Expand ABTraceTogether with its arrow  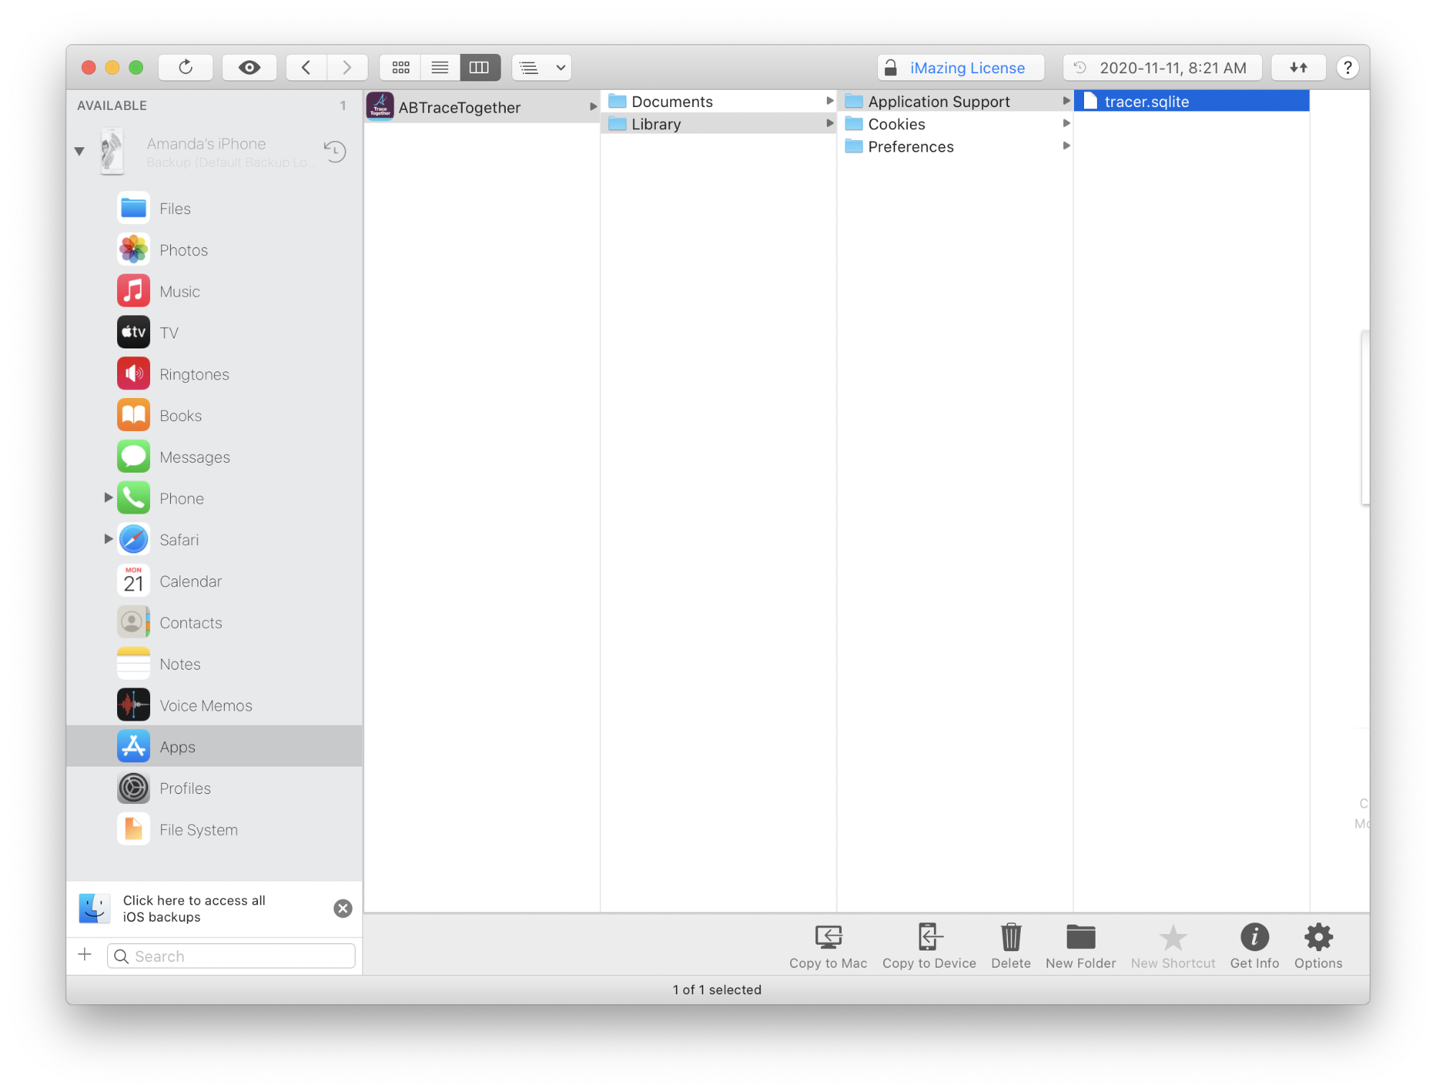coord(593,106)
